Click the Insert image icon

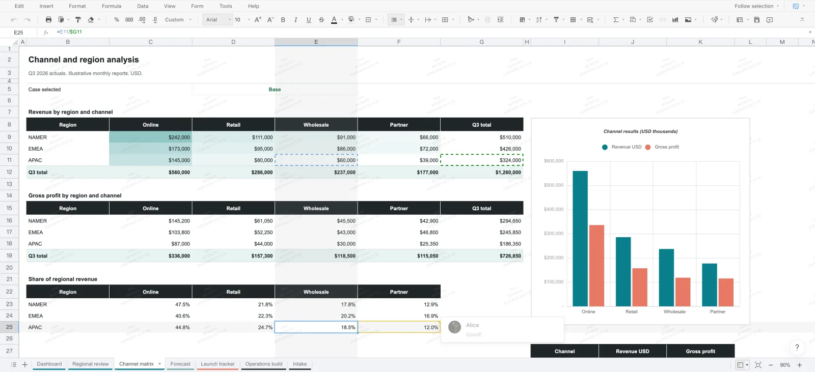click(688, 20)
